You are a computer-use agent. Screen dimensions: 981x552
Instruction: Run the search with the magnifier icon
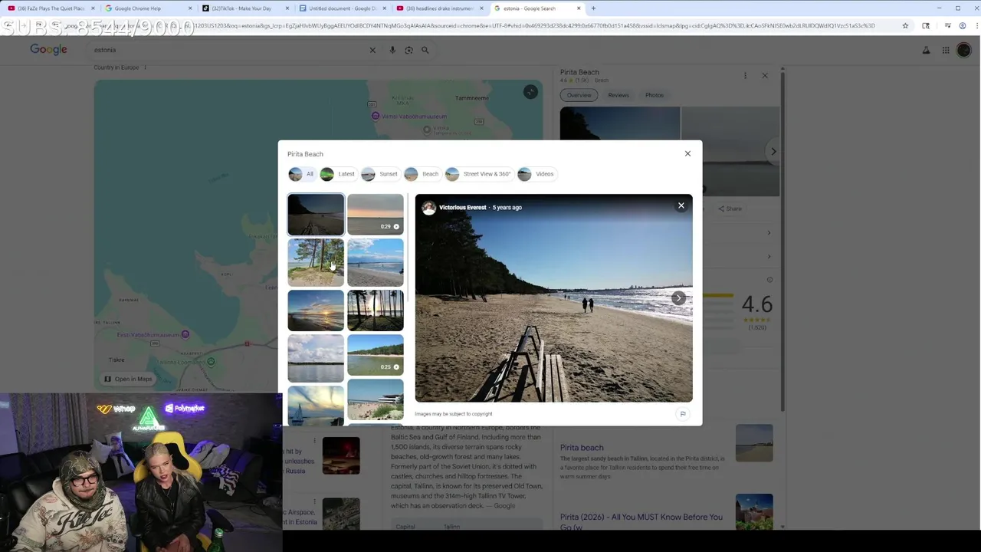425,50
